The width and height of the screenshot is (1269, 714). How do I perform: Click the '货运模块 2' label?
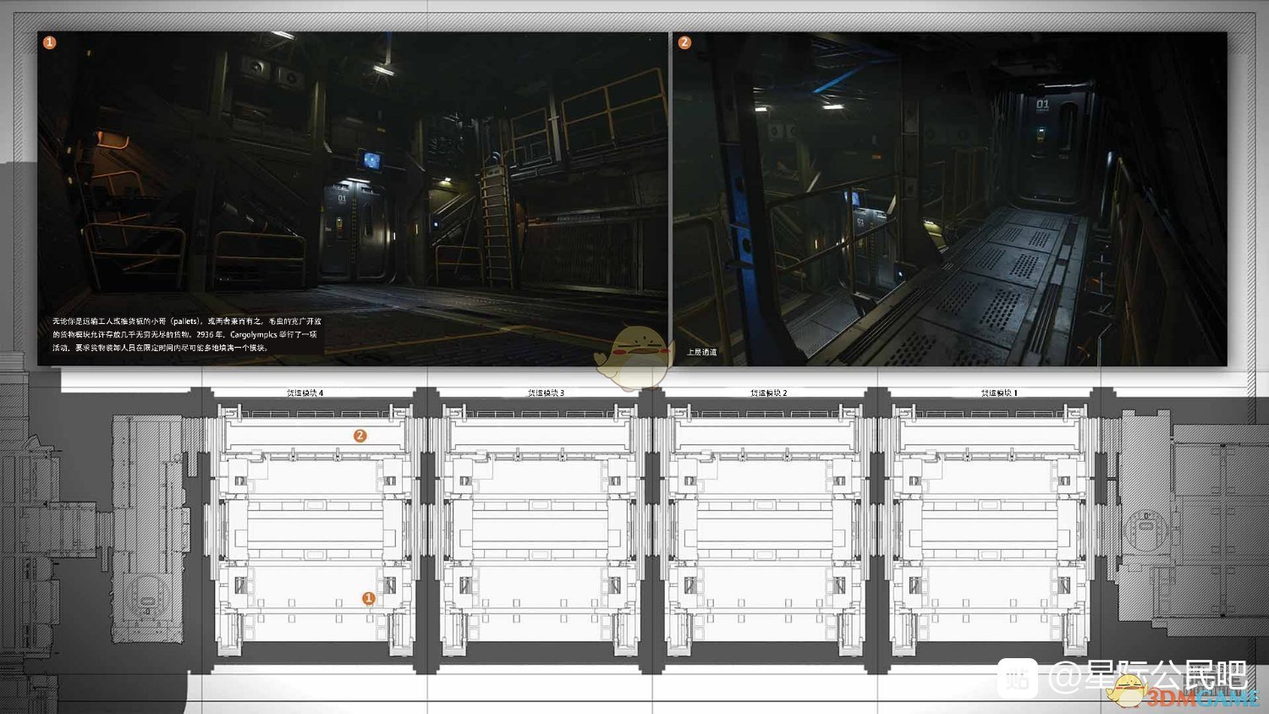tap(768, 393)
